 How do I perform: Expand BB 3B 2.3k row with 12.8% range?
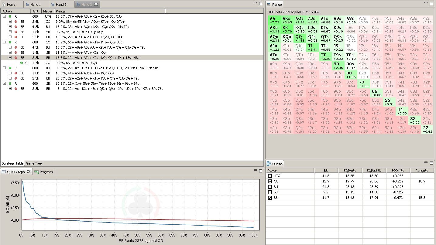point(10,37)
